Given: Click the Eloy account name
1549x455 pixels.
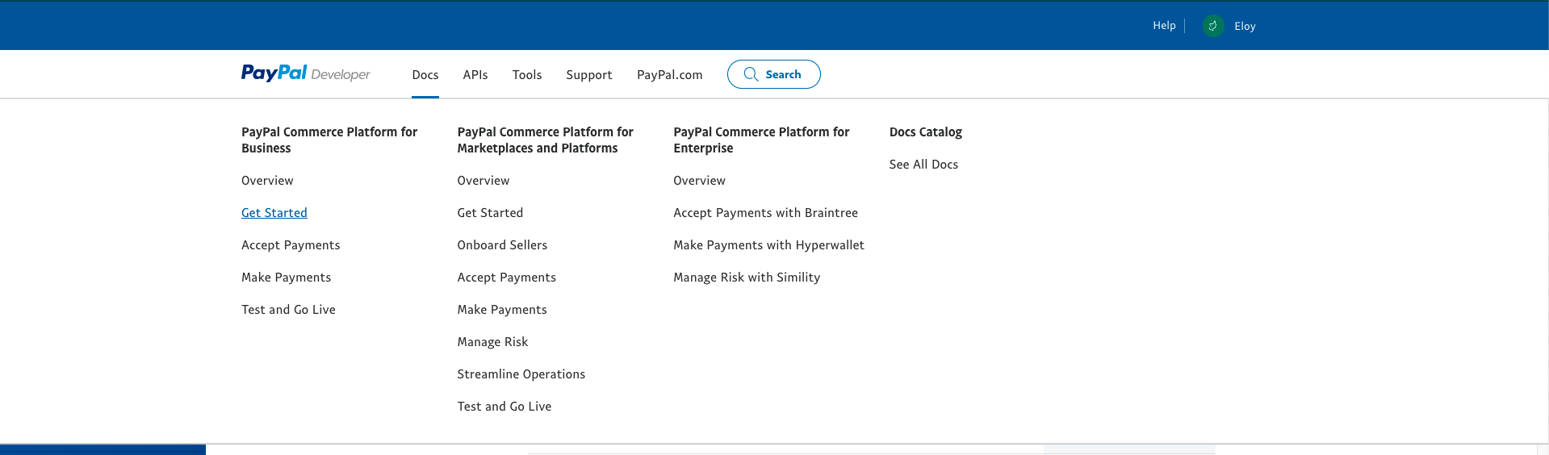Looking at the screenshot, I should pos(1245,27).
